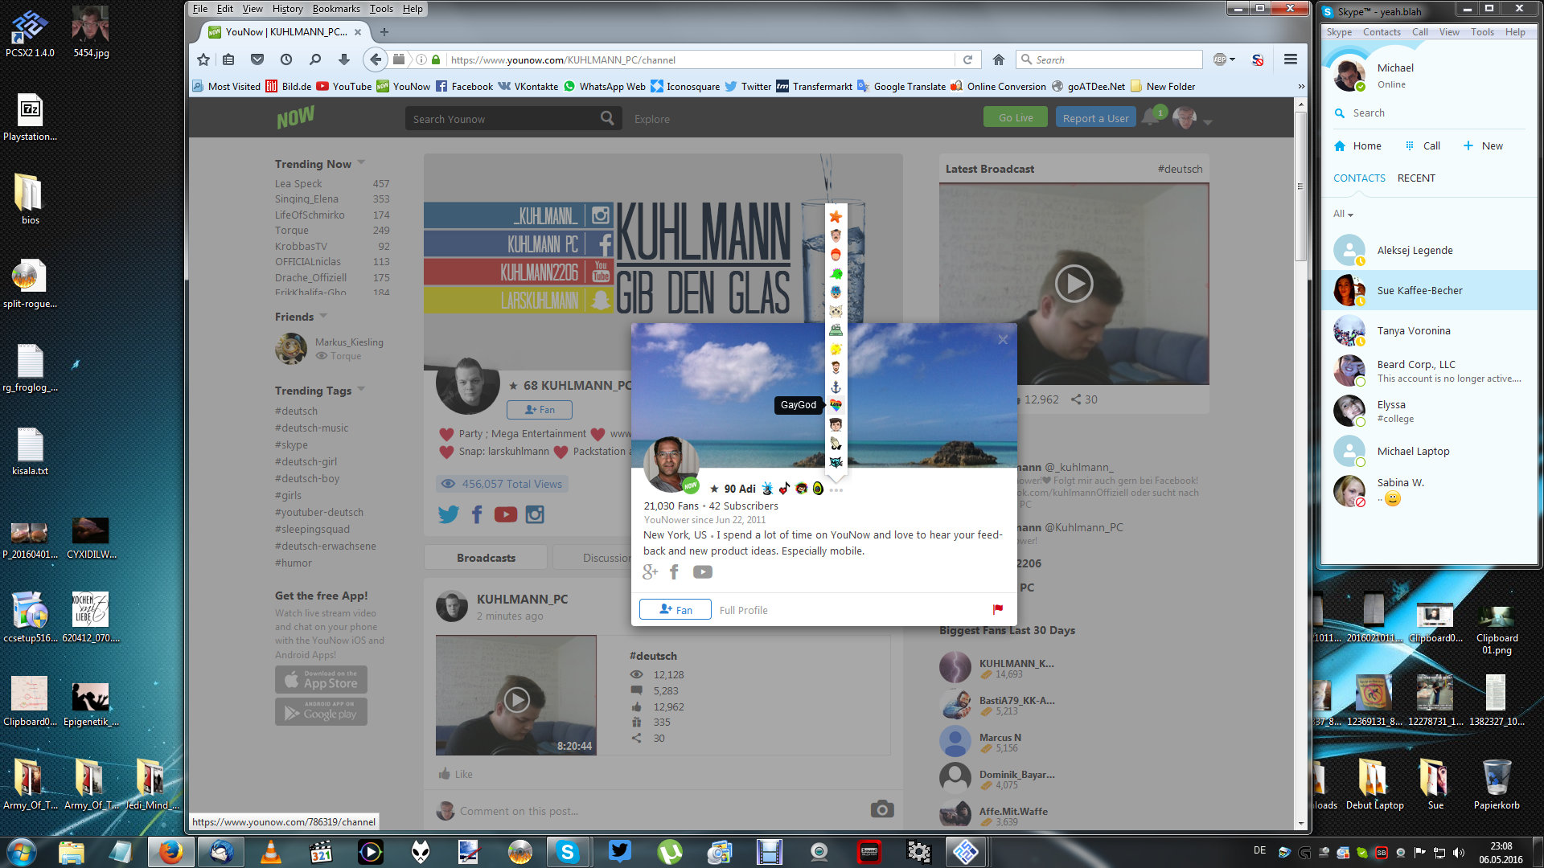Reload the page in Firefox

(x=967, y=59)
